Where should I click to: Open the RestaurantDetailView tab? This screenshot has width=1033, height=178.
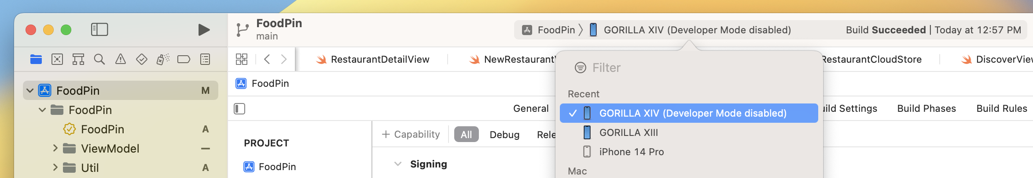coord(379,60)
